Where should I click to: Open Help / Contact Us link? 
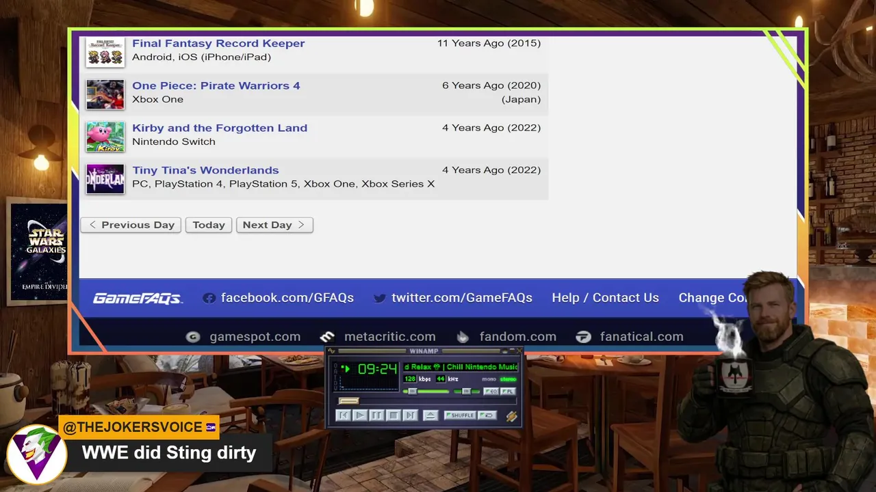click(606, 298)
